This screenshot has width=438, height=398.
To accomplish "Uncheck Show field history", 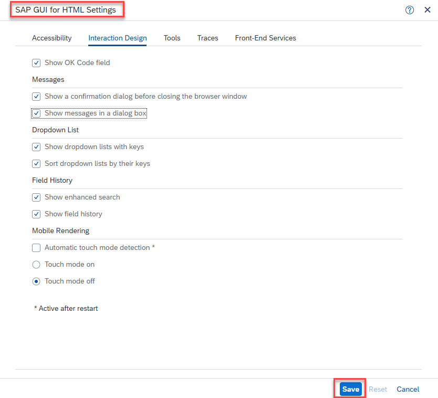I will [36, 214].
